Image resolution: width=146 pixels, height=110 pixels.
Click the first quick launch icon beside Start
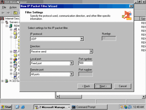pyautogui.click(x=18, y=107)
